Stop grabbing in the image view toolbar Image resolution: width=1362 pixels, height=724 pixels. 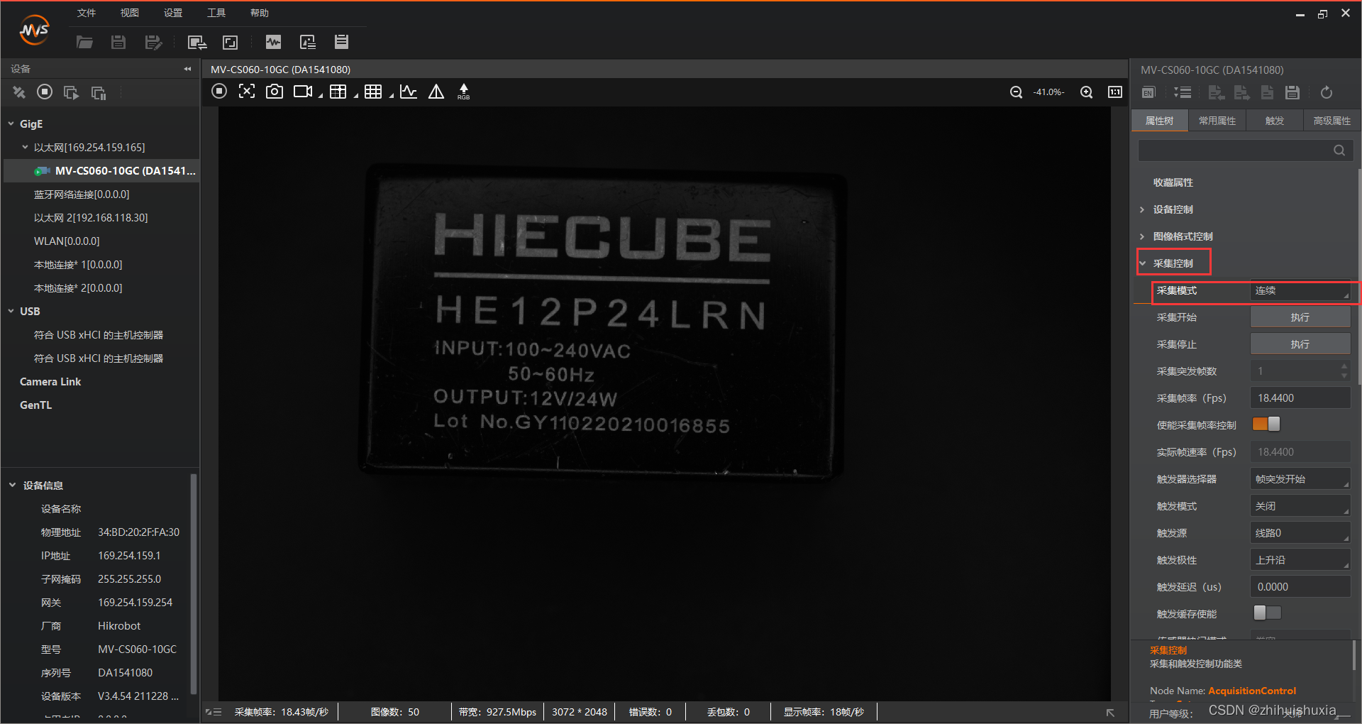(x=219, y=91)
